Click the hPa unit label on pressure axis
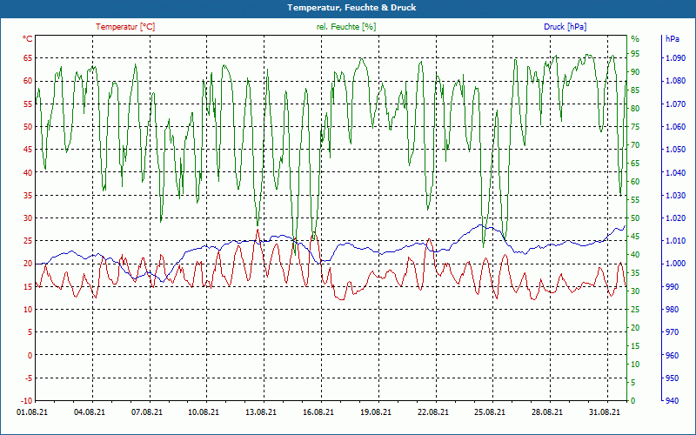 (x=672, y=39)
